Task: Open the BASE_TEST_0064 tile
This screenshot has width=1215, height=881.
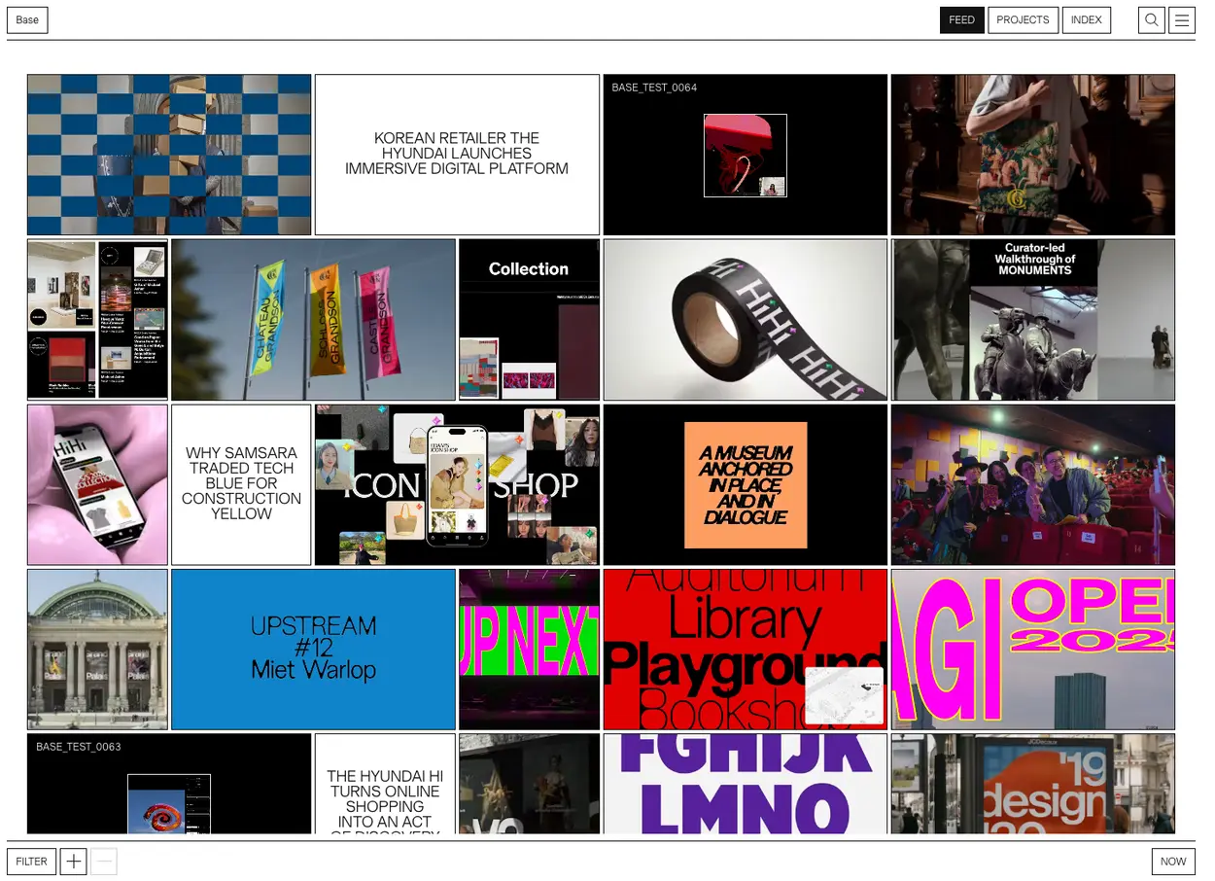Action: click(746, 155)
